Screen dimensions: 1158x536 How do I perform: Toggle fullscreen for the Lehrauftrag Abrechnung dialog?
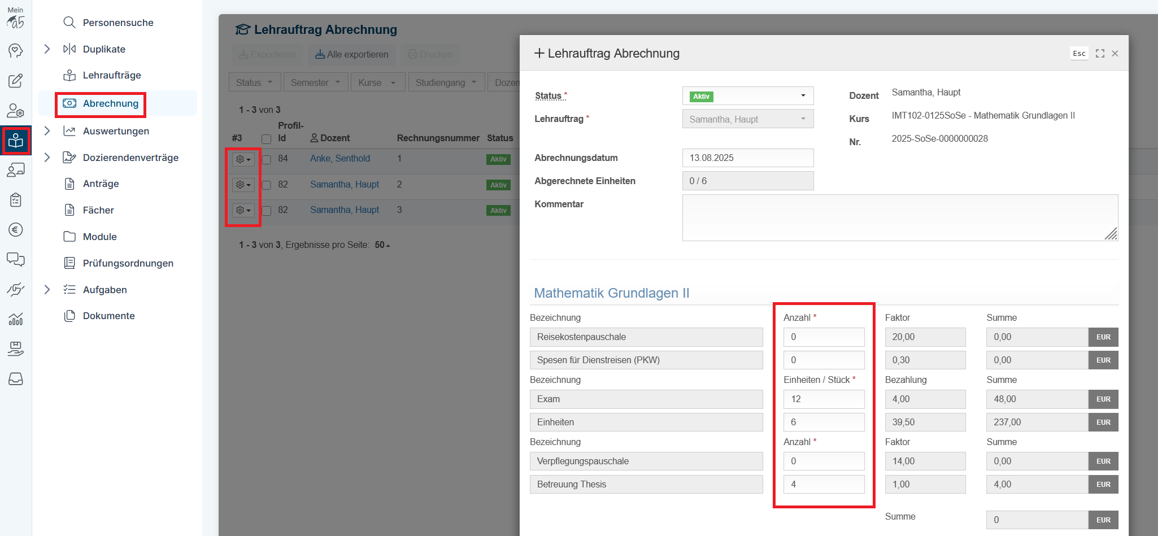click(1100, 54)
